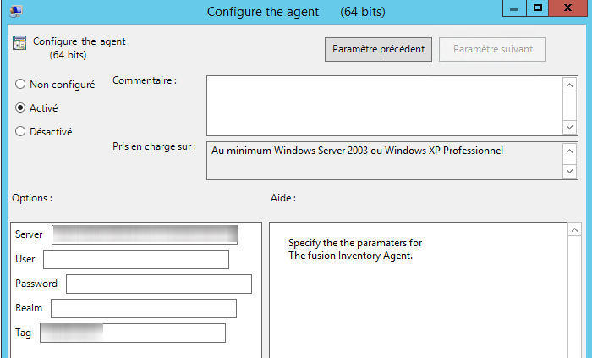This screenshot has height=358, width=592.
Task: Click the Aide panel scroll up arrow
Action: pyautogui.click(x=574, y=229)
